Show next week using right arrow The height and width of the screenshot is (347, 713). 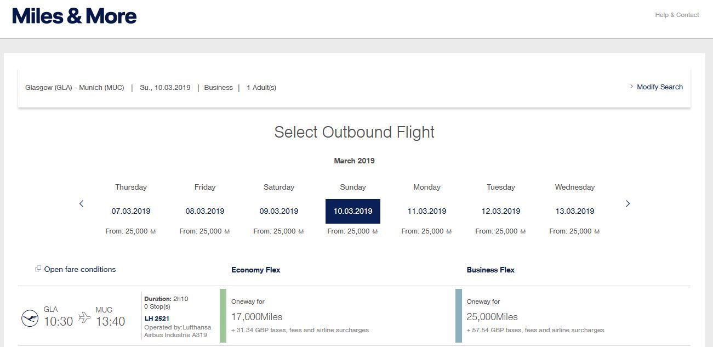coord(628,203)
